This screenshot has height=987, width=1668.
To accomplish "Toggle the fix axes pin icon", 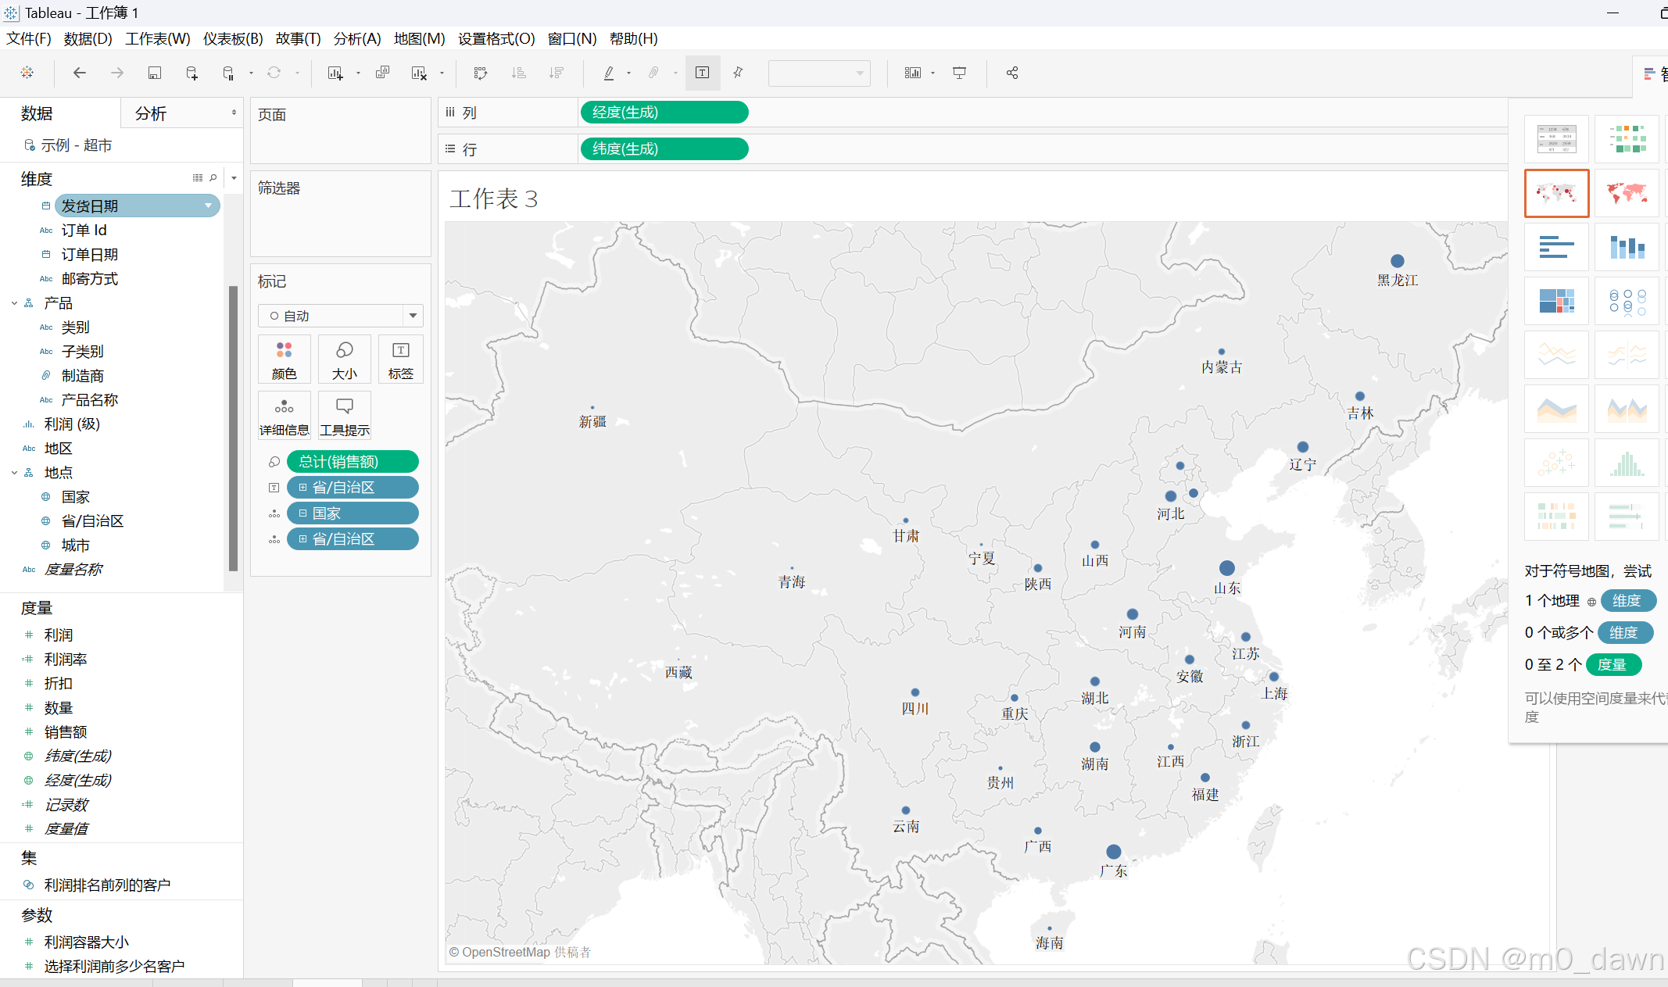I will pyautogui.click(x=737, y=73).
